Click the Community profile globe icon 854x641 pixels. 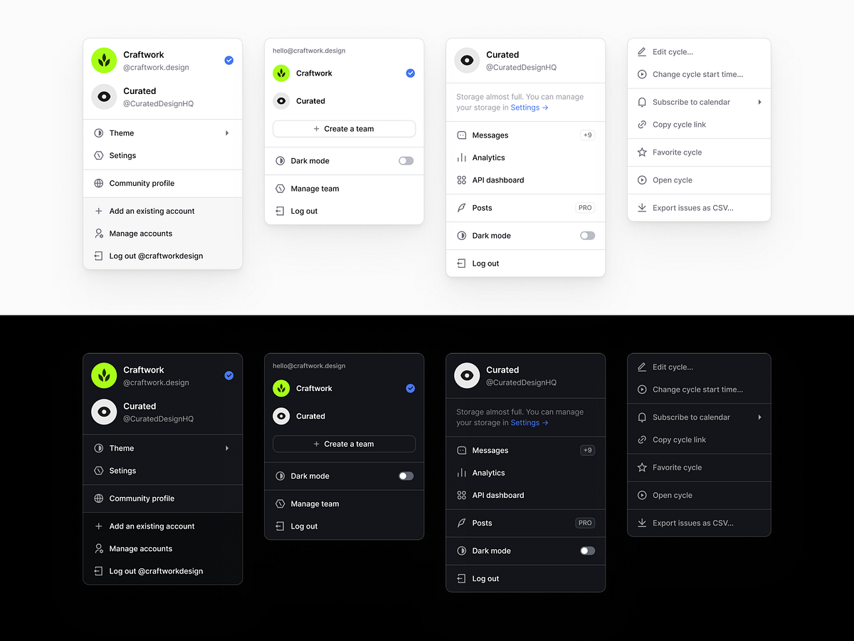[99, 183]
